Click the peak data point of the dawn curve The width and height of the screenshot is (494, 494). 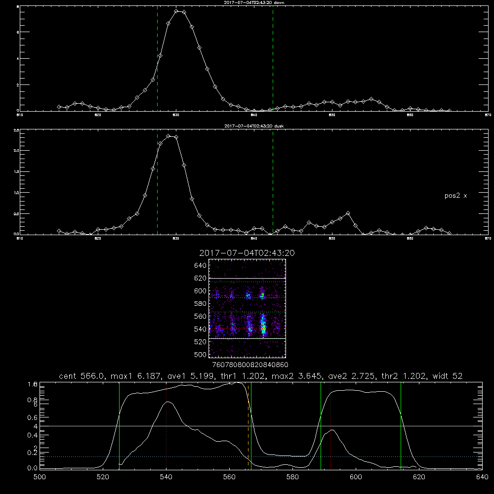point(176,11)
